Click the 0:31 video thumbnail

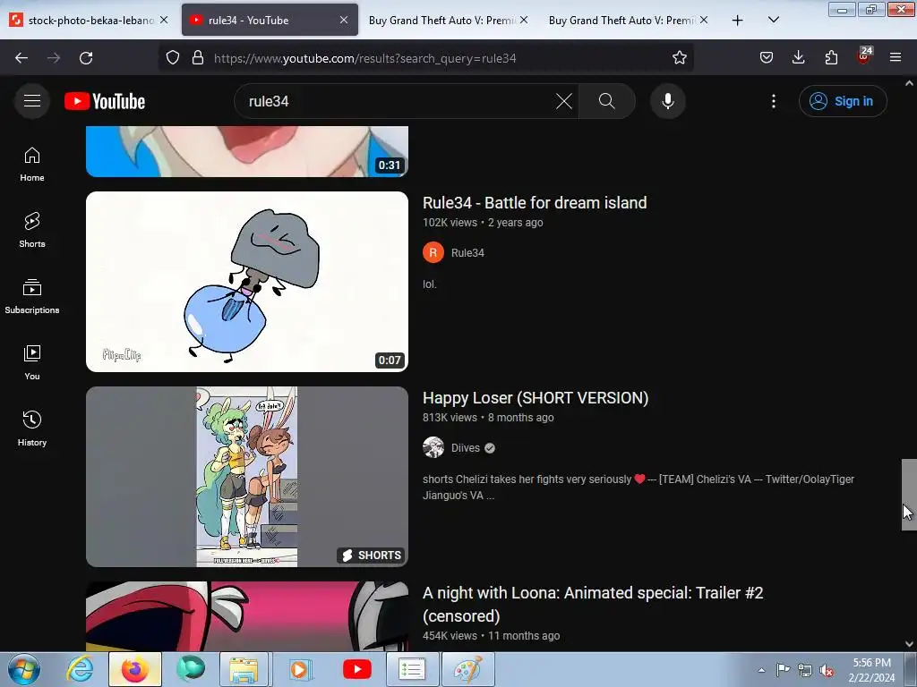247,151
